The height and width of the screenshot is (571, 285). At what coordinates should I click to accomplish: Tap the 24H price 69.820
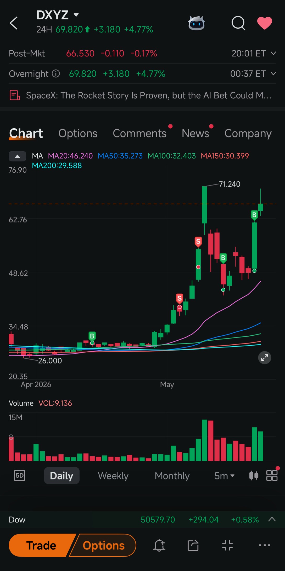(x=69, y=29)
